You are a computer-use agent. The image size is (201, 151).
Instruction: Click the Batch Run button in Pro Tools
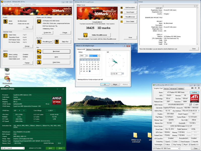(x=65, y=42)
